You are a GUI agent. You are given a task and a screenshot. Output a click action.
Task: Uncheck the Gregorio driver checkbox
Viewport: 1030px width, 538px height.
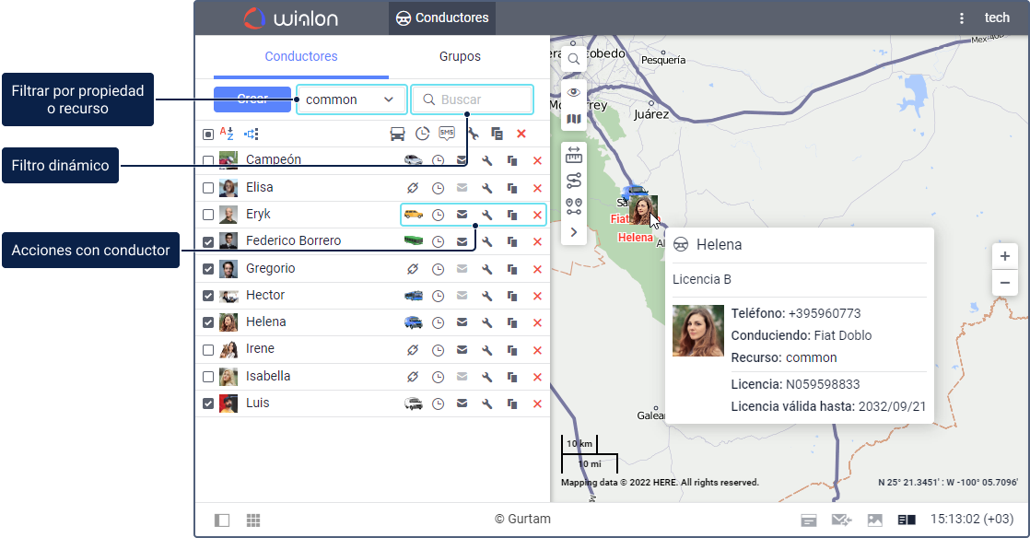208,269
